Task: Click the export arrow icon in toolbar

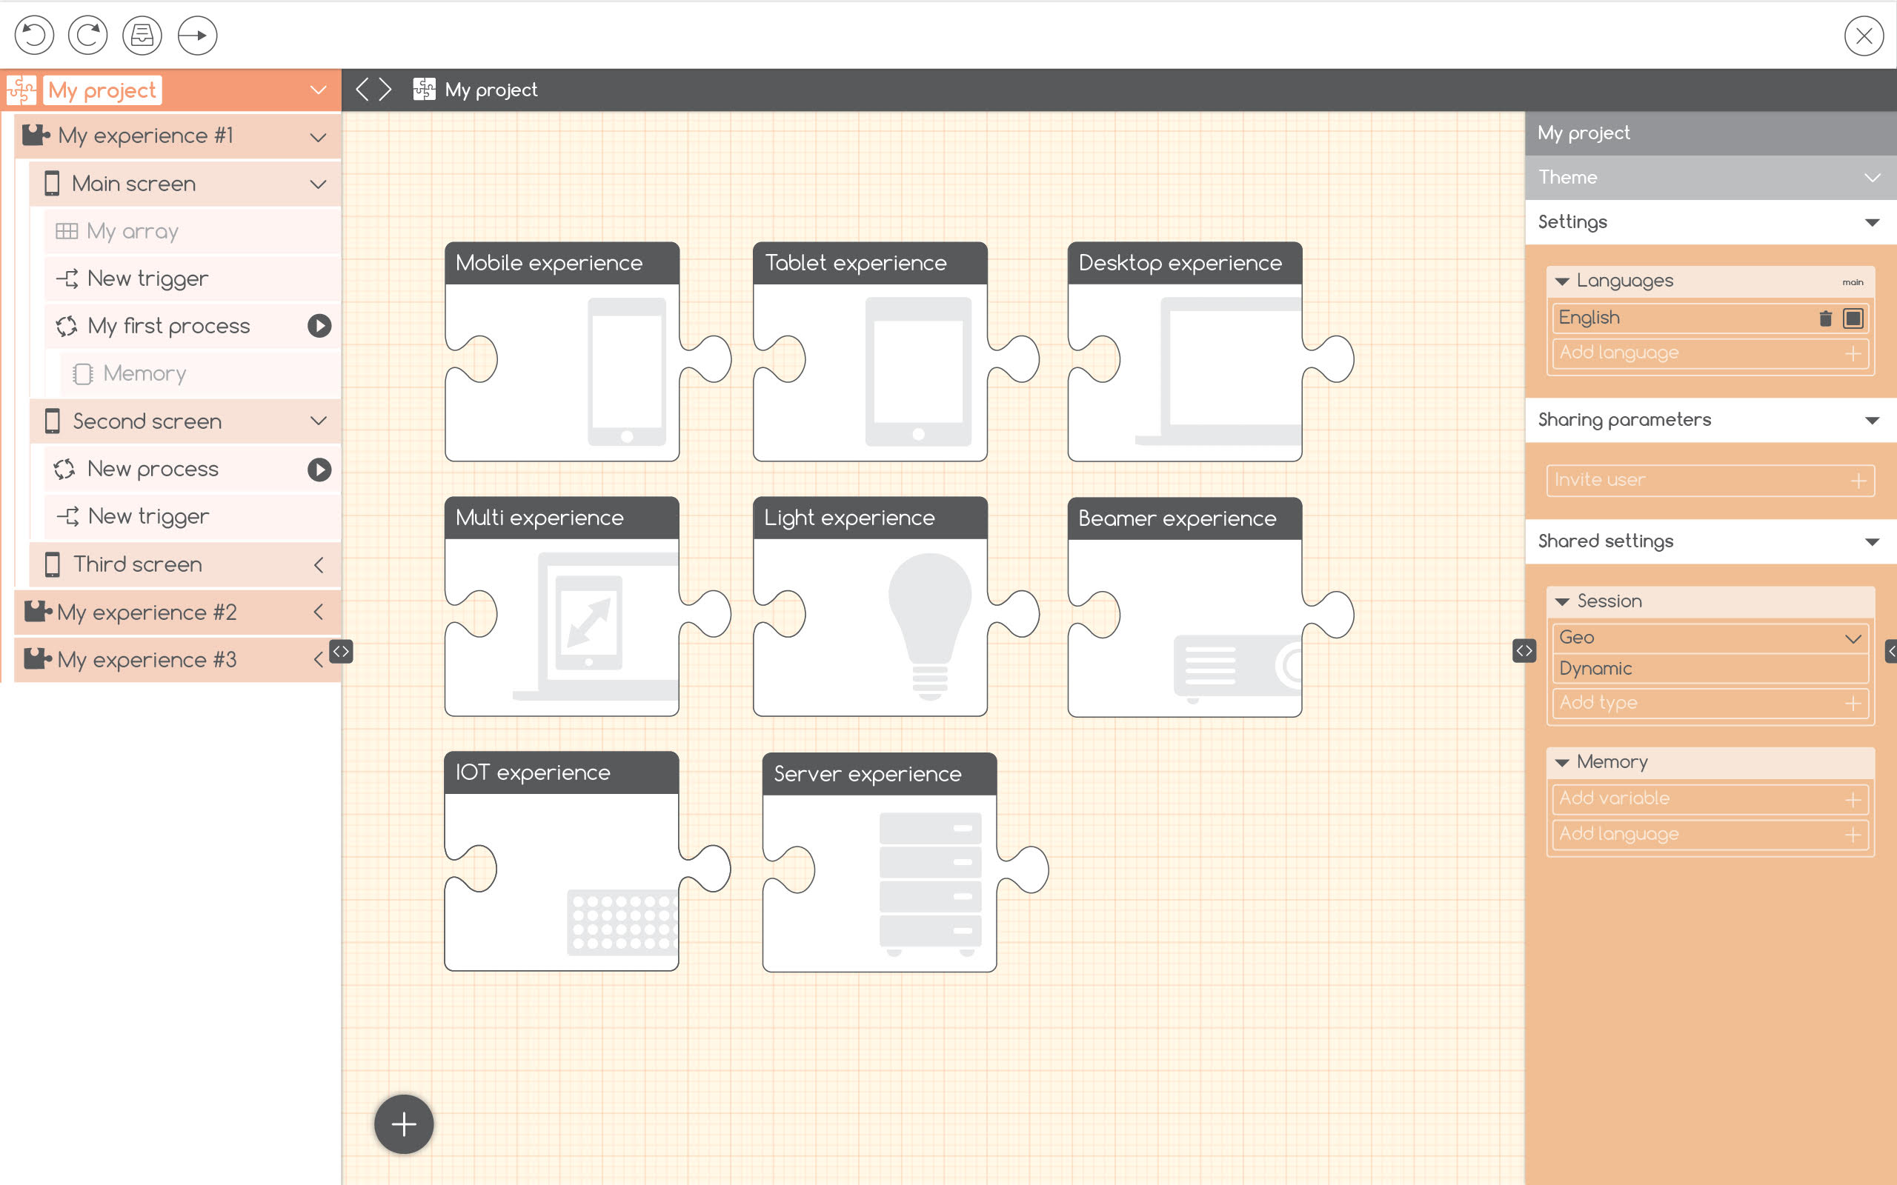Action: pyautogui.click(x=197, y=36)
